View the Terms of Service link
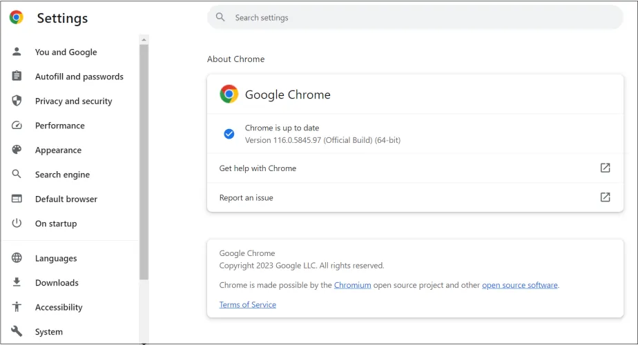638x345 pixels. [x=247, y=304]
